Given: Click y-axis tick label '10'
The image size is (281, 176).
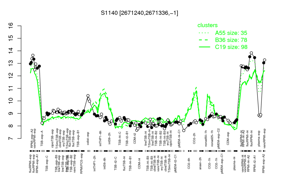Looking at the screenshot, I should [x=11, y=101].
